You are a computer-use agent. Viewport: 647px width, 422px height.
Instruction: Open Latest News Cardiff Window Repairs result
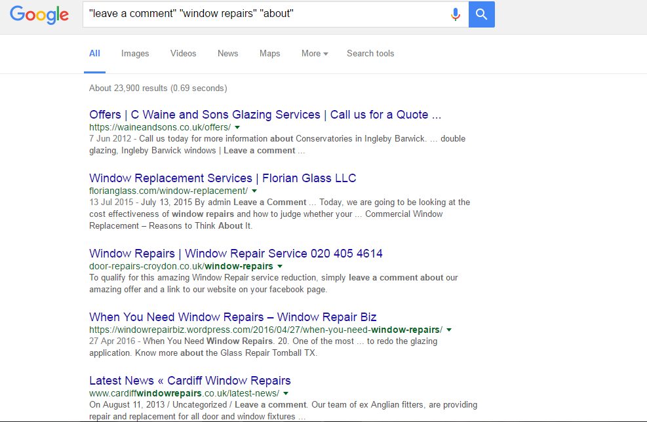[x=189, y=381]
